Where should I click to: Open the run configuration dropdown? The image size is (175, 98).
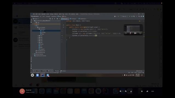[124, 16]
